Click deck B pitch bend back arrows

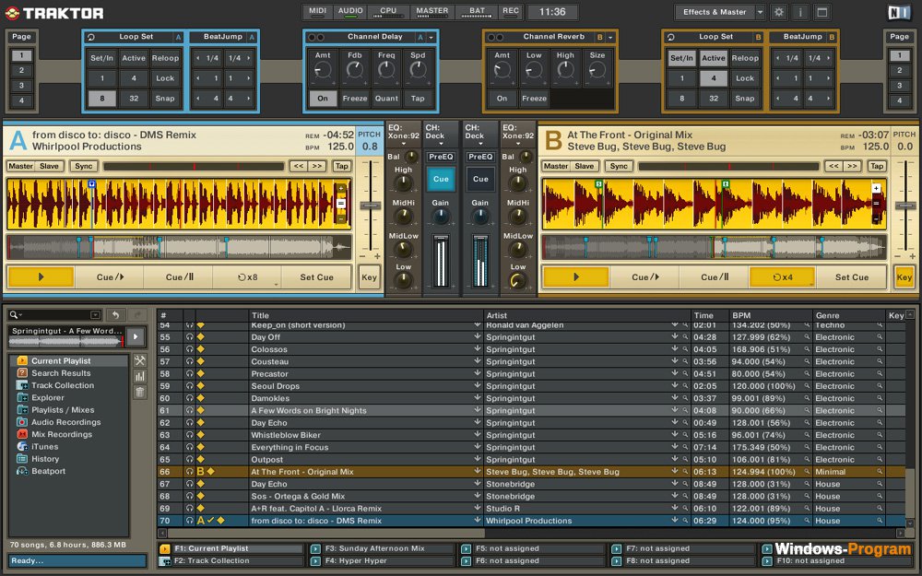pos(833,166)
